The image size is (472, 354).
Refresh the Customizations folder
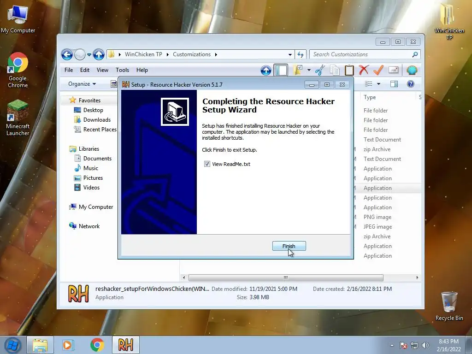pyautogui.click(x=301, y=54)
